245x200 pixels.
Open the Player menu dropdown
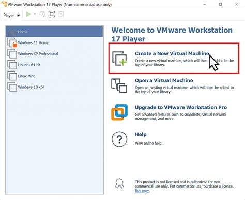click(11, 15)
